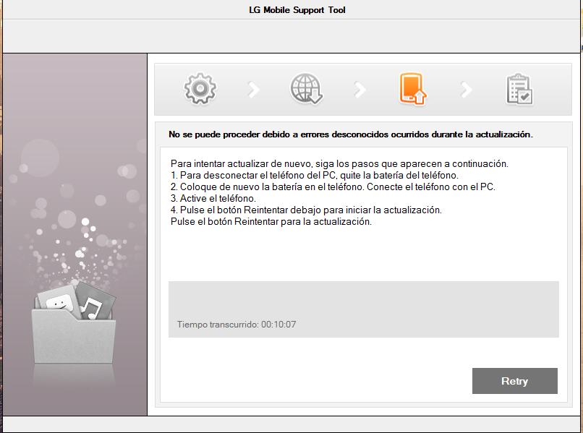Click the bold error heading 'No se puede proceder'
The image size is (583, 433).
351,134
